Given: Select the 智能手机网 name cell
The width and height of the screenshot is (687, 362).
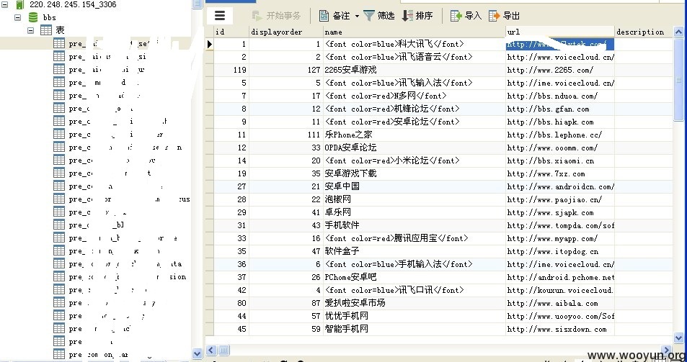Looking at the screenshot, I should [414, 329].
